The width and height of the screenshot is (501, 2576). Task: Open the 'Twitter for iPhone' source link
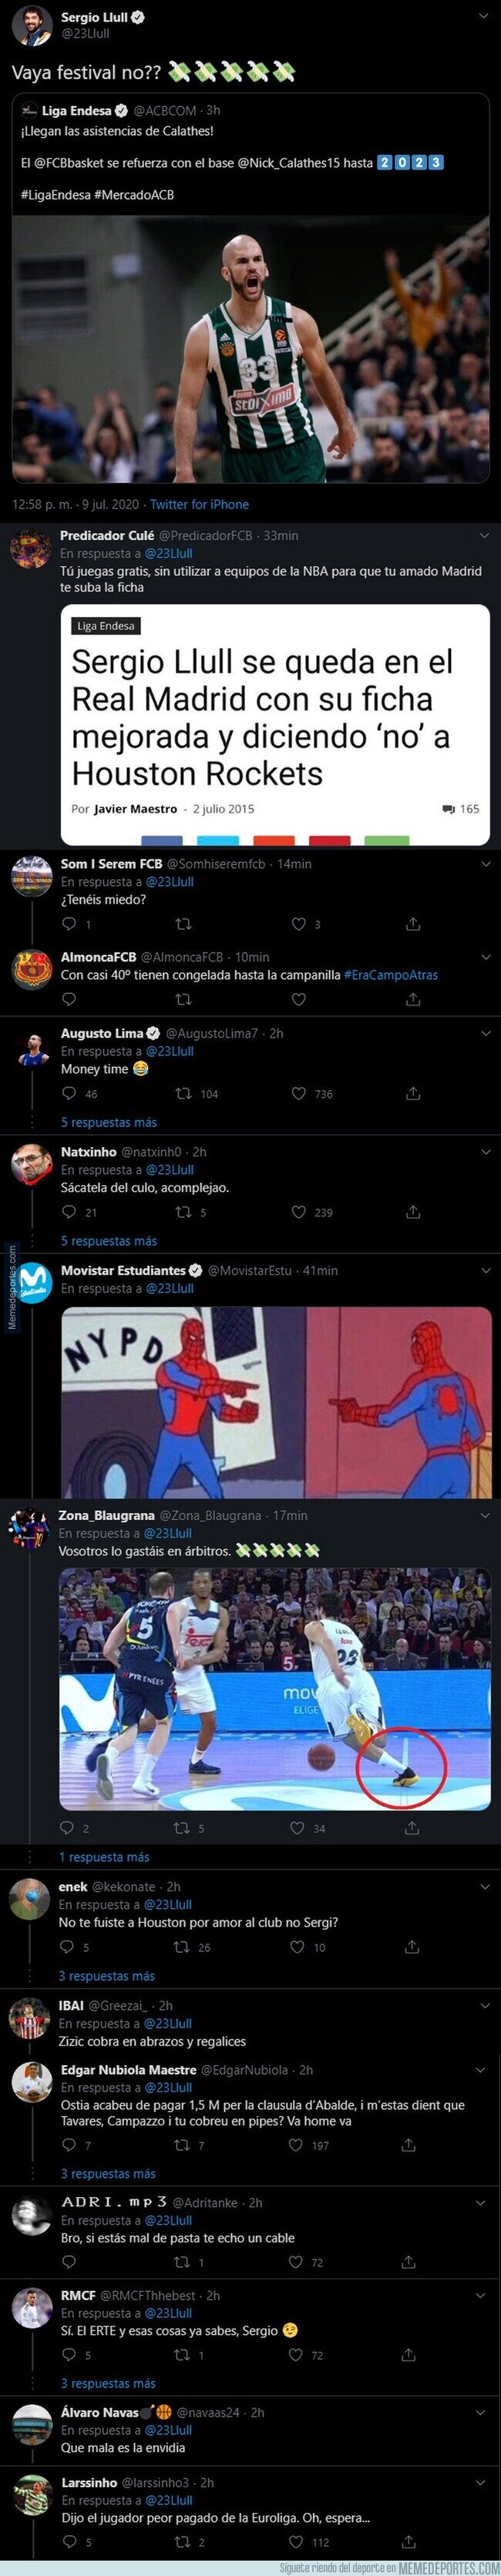coord(199,505)
